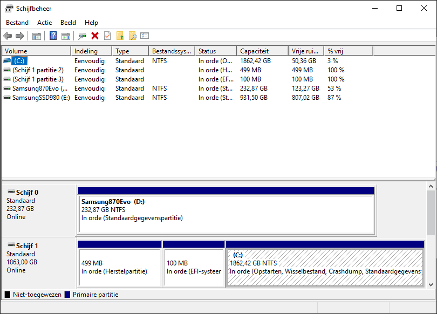Select the Samsung870Evo volume row

pos(187,88)
